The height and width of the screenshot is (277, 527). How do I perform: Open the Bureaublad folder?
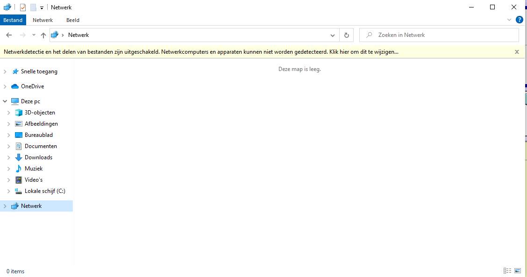click(39, 135)
